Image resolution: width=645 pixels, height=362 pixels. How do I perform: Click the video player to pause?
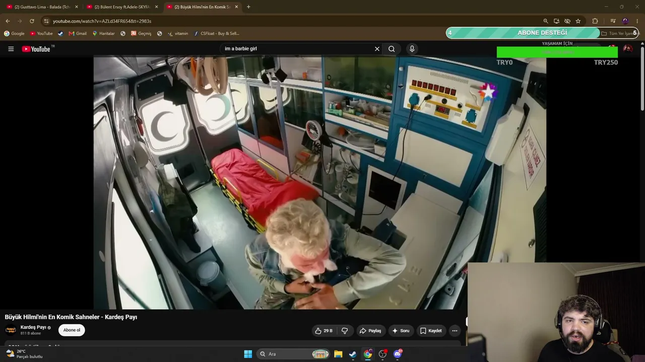[x=319, y=182]
